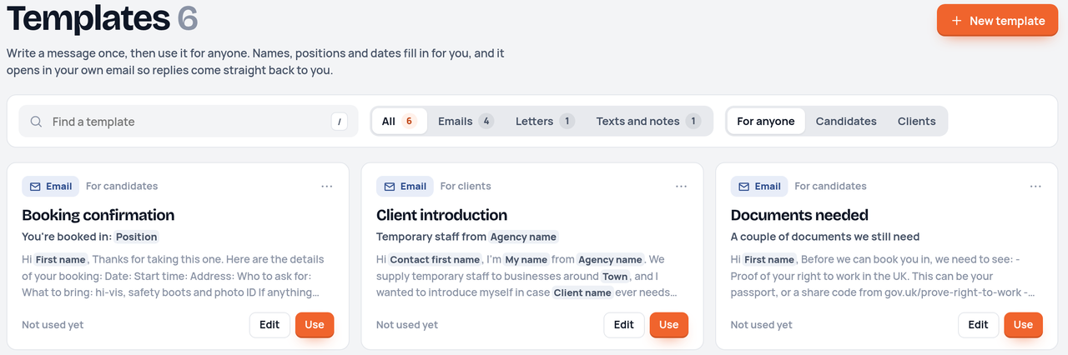This screenshot has height=355, width=1068.
Task: Open the Booking confirmation title
Action: click(98, 215)
